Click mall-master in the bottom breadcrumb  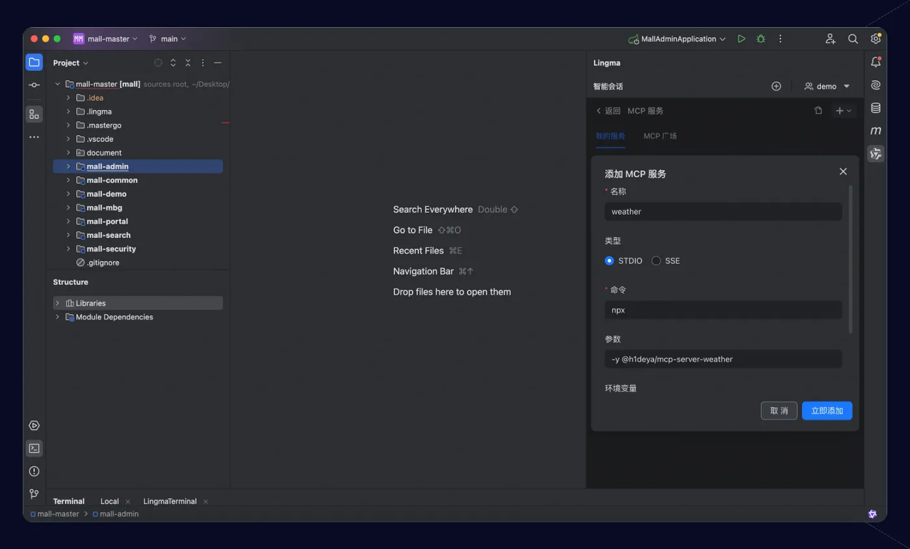point(55,514)
